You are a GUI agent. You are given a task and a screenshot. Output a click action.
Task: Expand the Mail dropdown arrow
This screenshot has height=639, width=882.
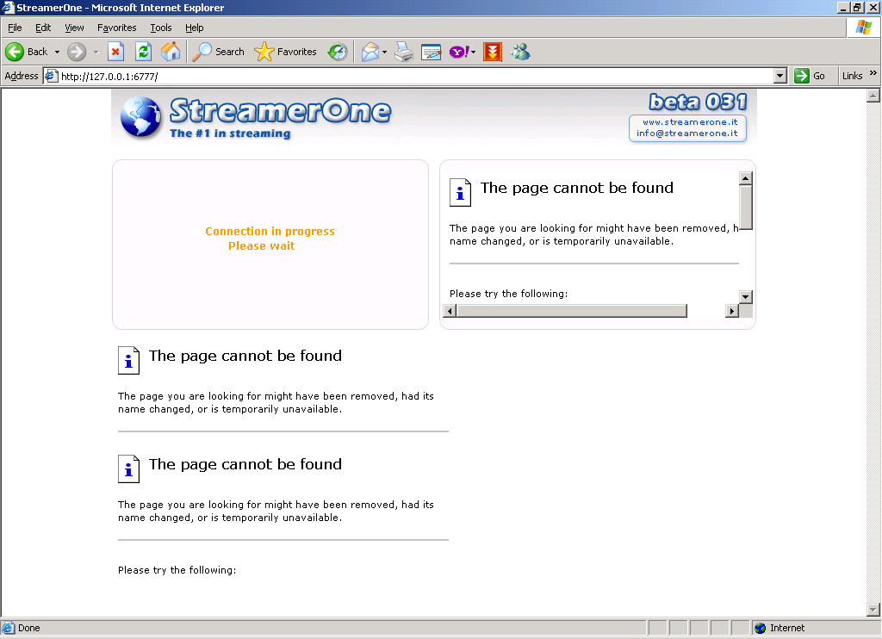384,52
